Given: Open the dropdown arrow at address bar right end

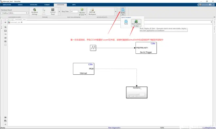Looking at the screenshot, I should point(211,22).
